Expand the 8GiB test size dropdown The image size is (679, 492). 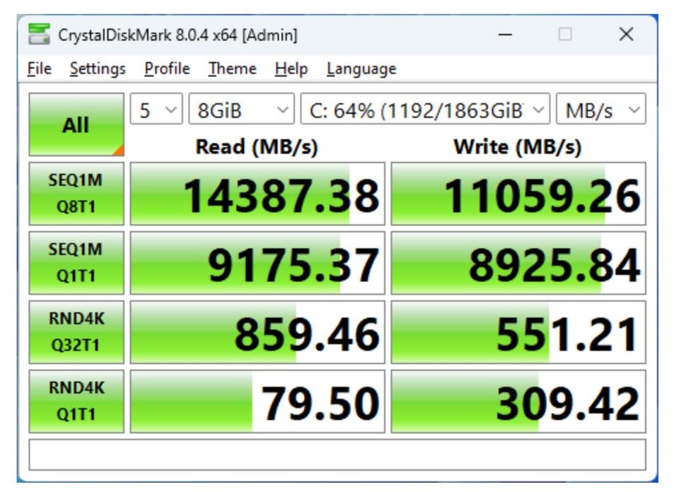coord(242,109)
